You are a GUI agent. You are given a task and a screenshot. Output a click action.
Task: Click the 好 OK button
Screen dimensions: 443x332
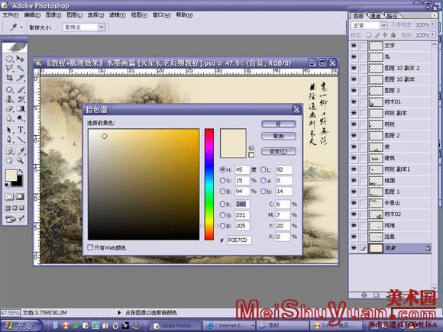point(279,124)
